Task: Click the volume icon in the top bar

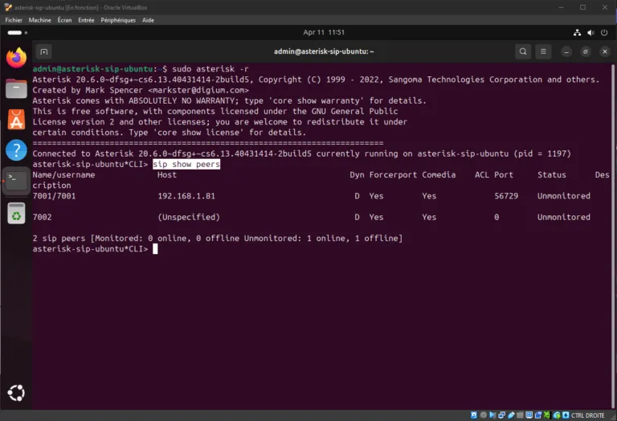Action: [590, 33]
